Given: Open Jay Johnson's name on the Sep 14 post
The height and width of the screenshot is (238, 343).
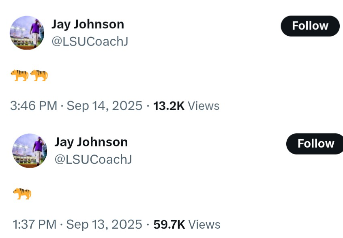Looking at the screenshot, I should point(88,24).
